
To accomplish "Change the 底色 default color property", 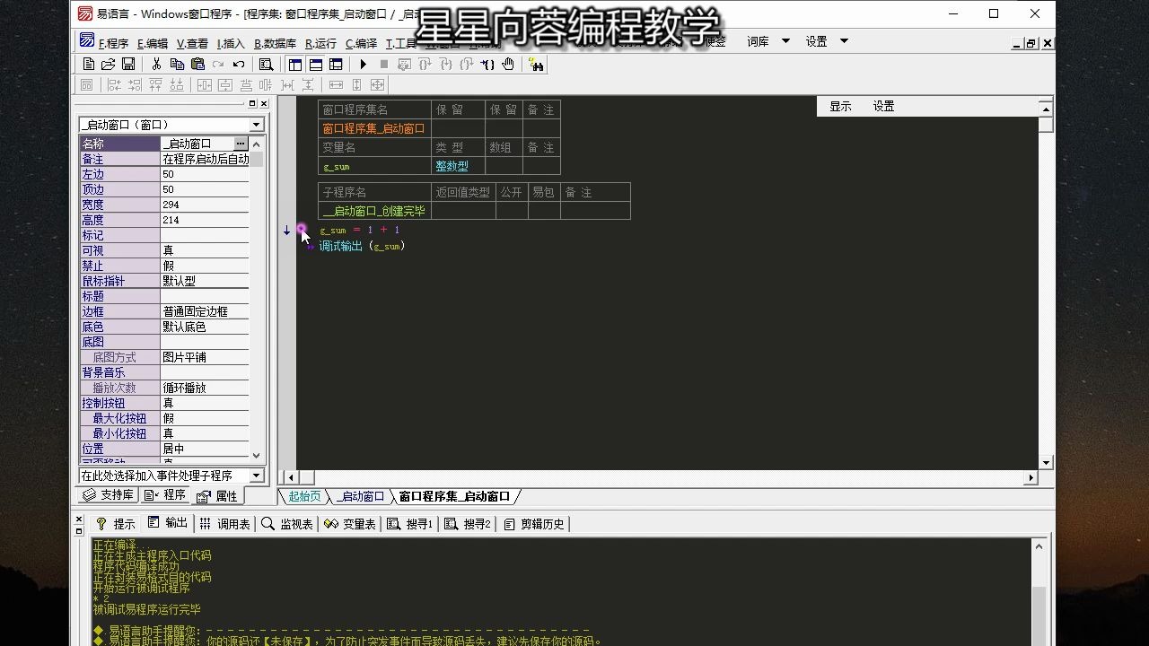I will [205, 326].
